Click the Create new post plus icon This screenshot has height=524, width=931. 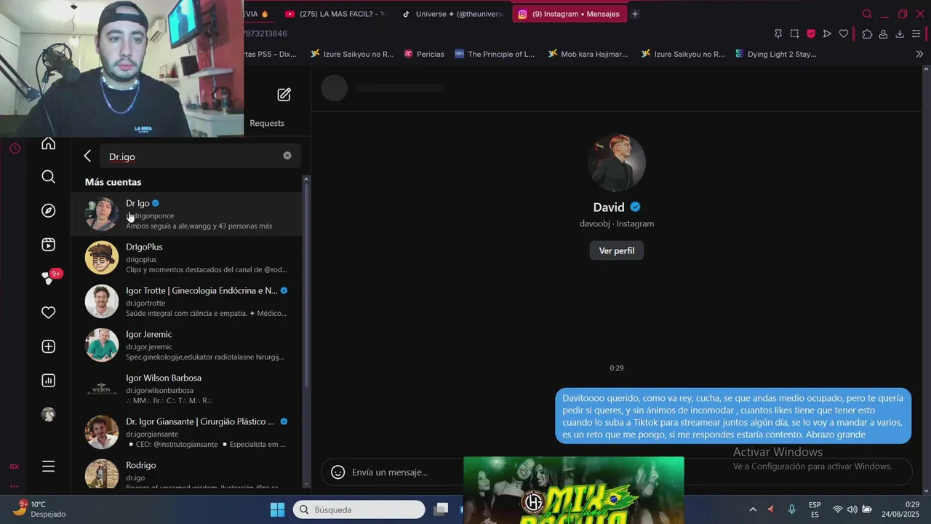coord(48,346)
